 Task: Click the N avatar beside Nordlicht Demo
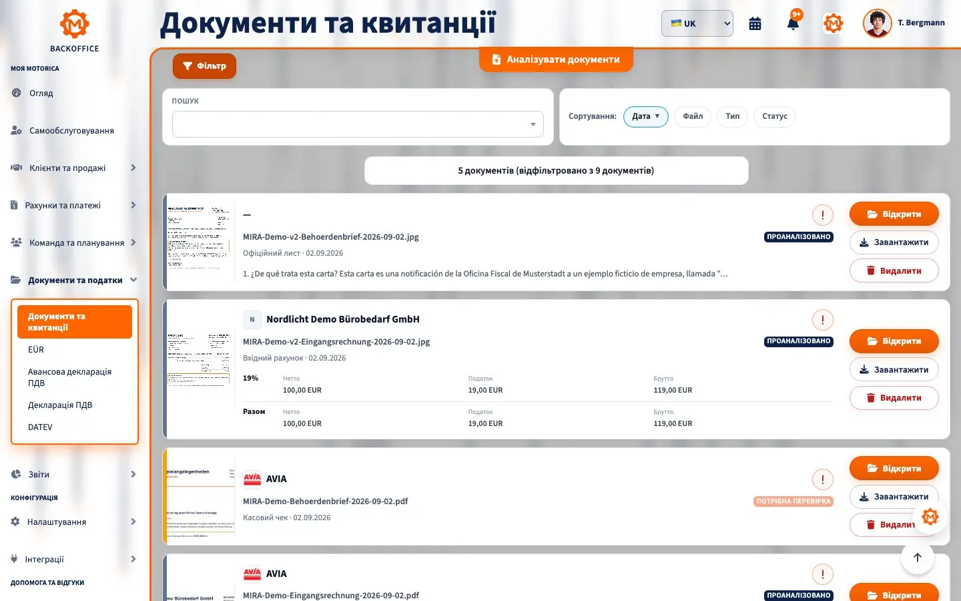pos(252,319)
